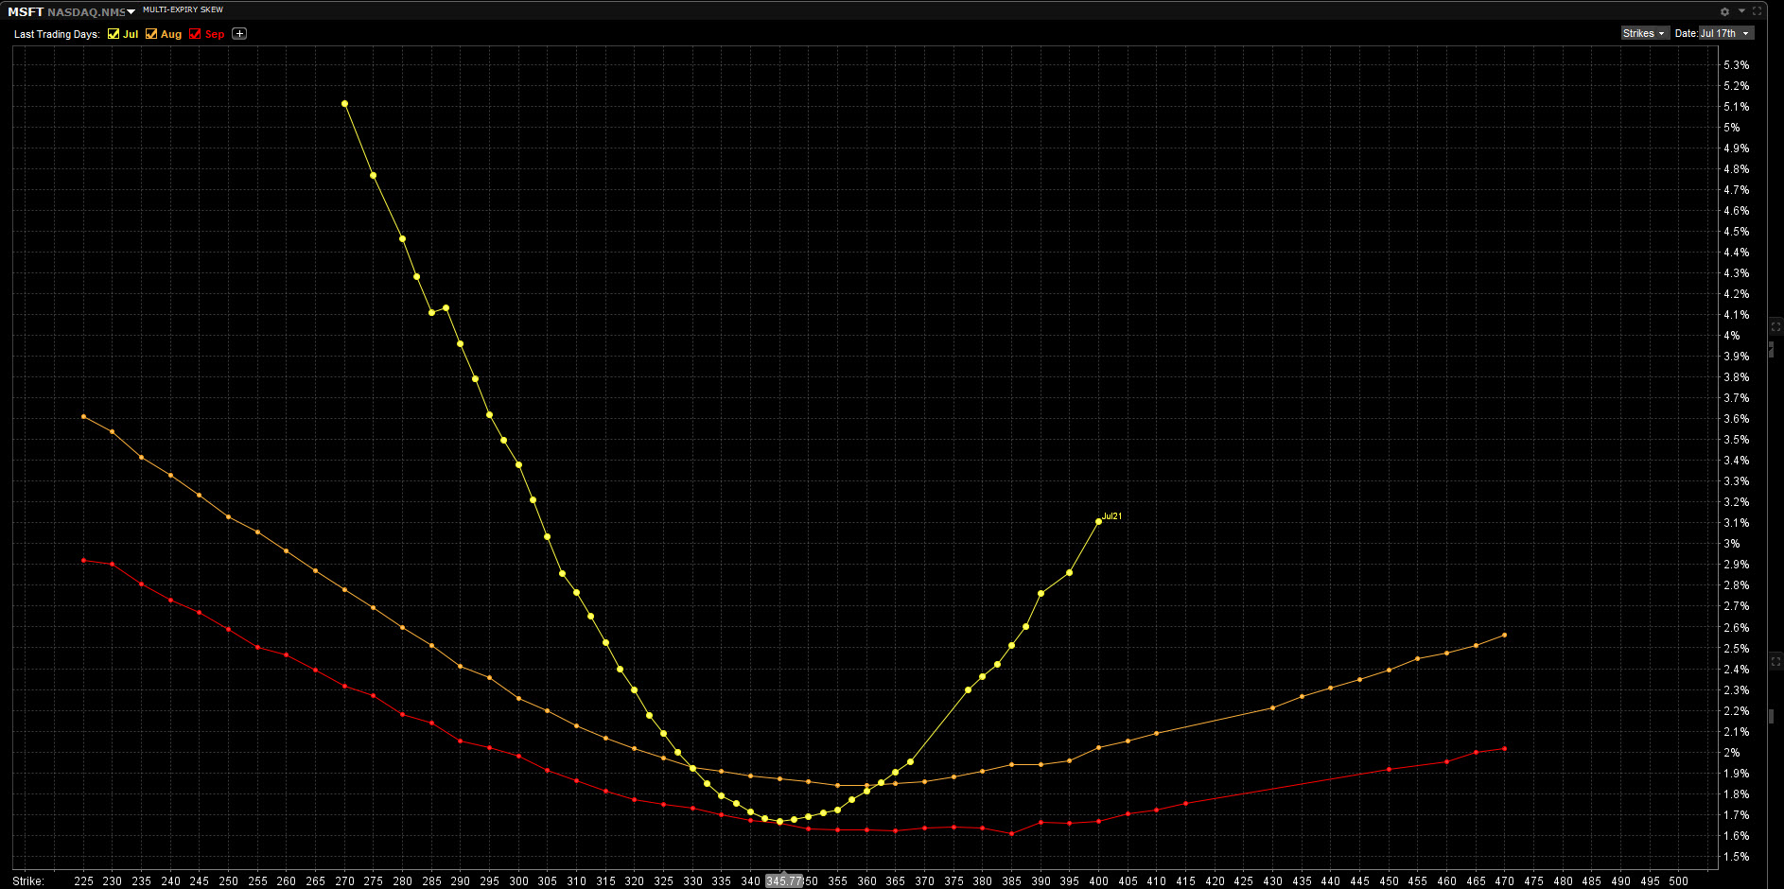Click strike 400 on the x-axis
The height and width of the screenshot is (889, 1784).
pyautogui.click(x=1098, y=880)
